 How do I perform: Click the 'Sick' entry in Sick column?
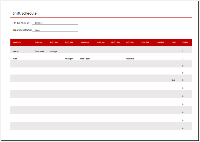tap(173, 80)
